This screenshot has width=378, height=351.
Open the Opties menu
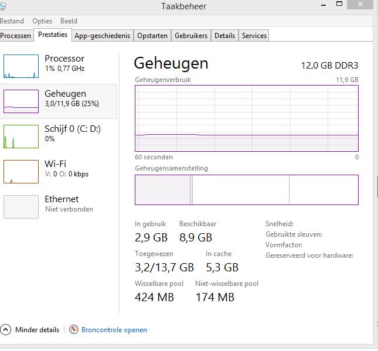pos(42,21)
